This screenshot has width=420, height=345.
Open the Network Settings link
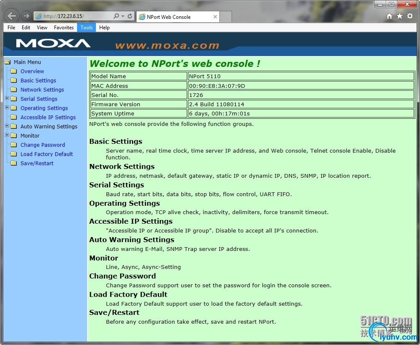tap(42, 89)
